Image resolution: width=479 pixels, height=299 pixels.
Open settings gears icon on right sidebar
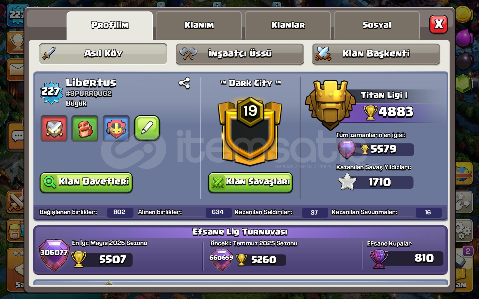pos(463,230)
